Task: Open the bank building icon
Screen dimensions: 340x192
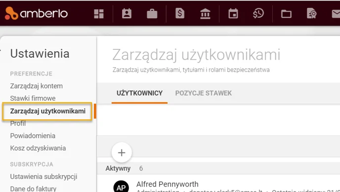Action: tap(205, 14)
